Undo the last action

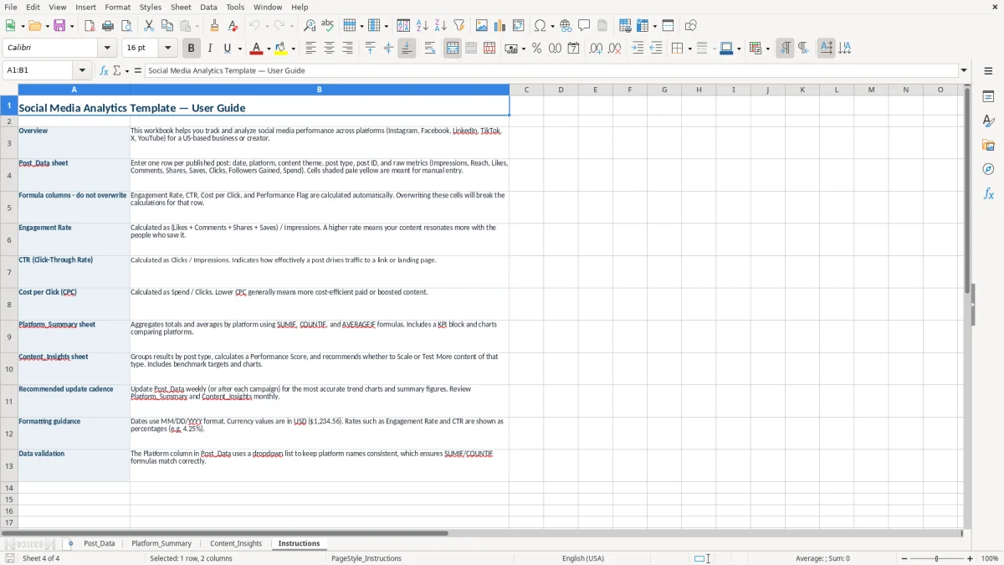(x=254, y=26)
